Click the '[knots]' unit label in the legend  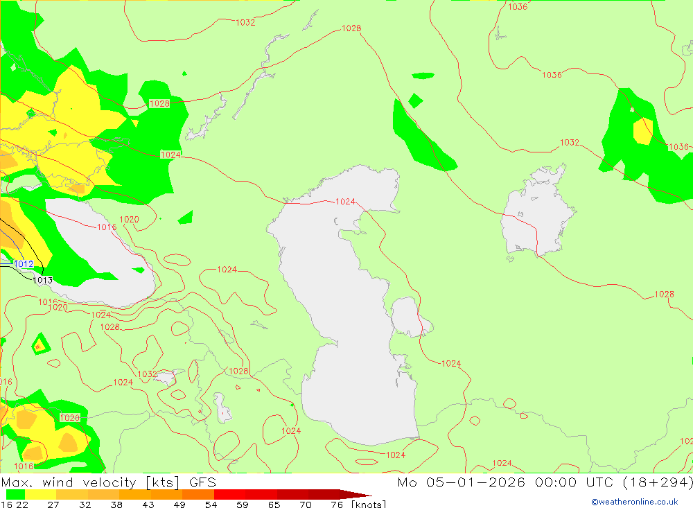coord(369,504)
